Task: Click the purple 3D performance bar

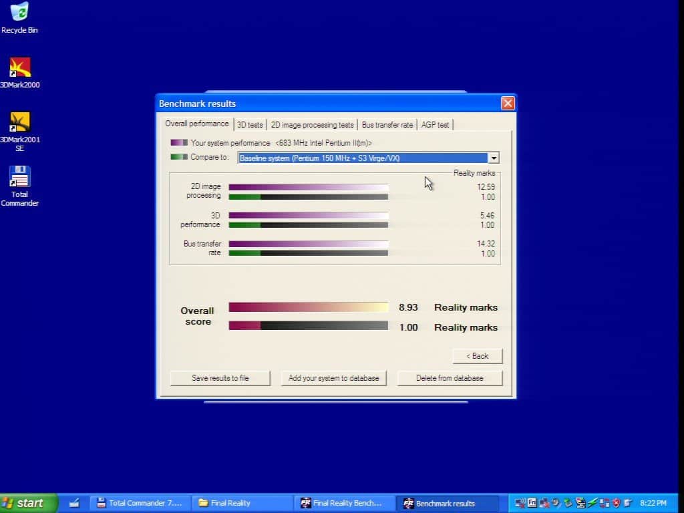Action: click(309, 216)
